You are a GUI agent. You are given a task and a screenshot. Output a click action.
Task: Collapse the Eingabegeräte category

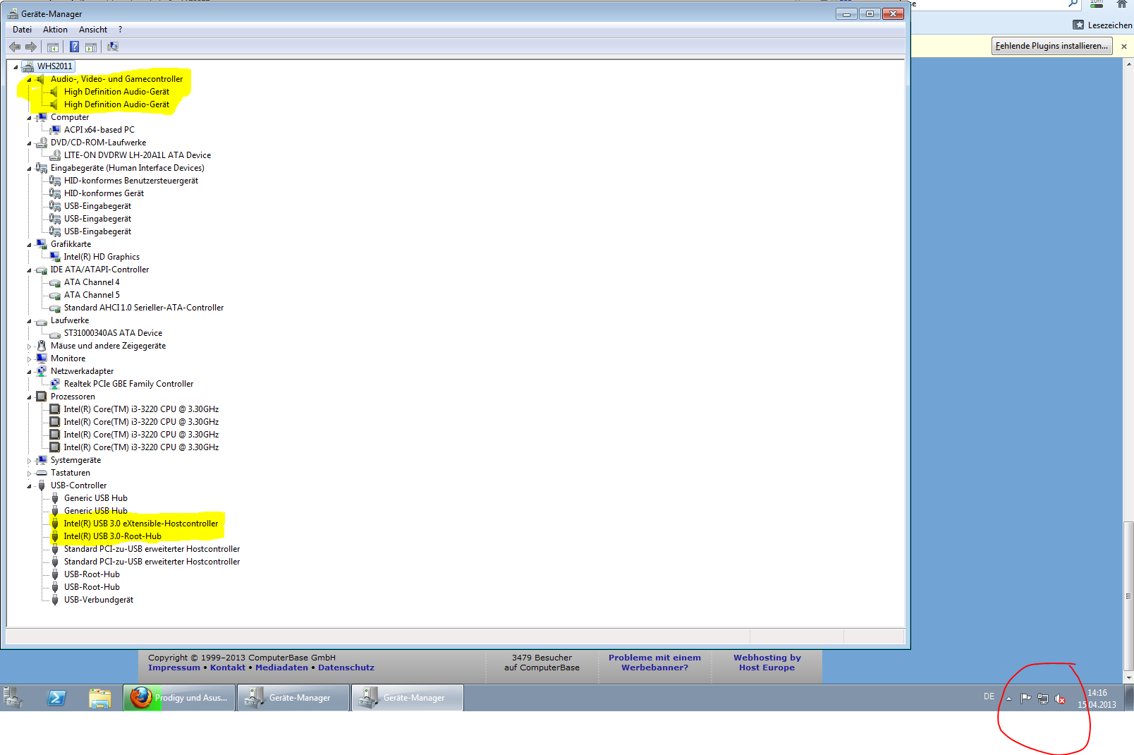click(29, 169)
